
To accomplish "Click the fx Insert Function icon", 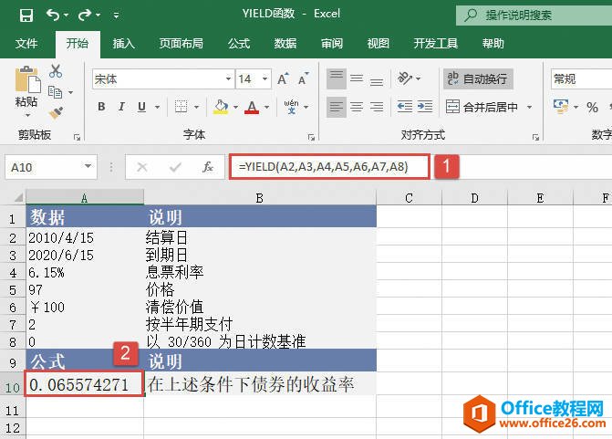I will [208, 167].
